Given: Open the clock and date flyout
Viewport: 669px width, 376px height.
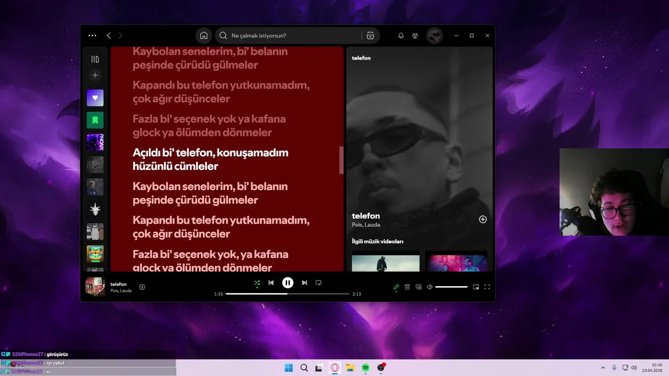Looking at the screenshot, I should (653, 368).
